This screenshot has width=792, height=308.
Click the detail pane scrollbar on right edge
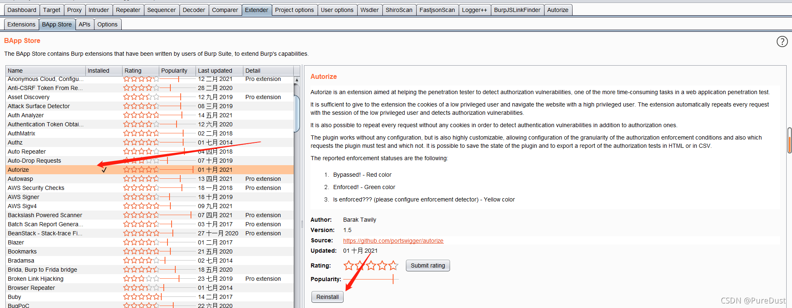789,140
